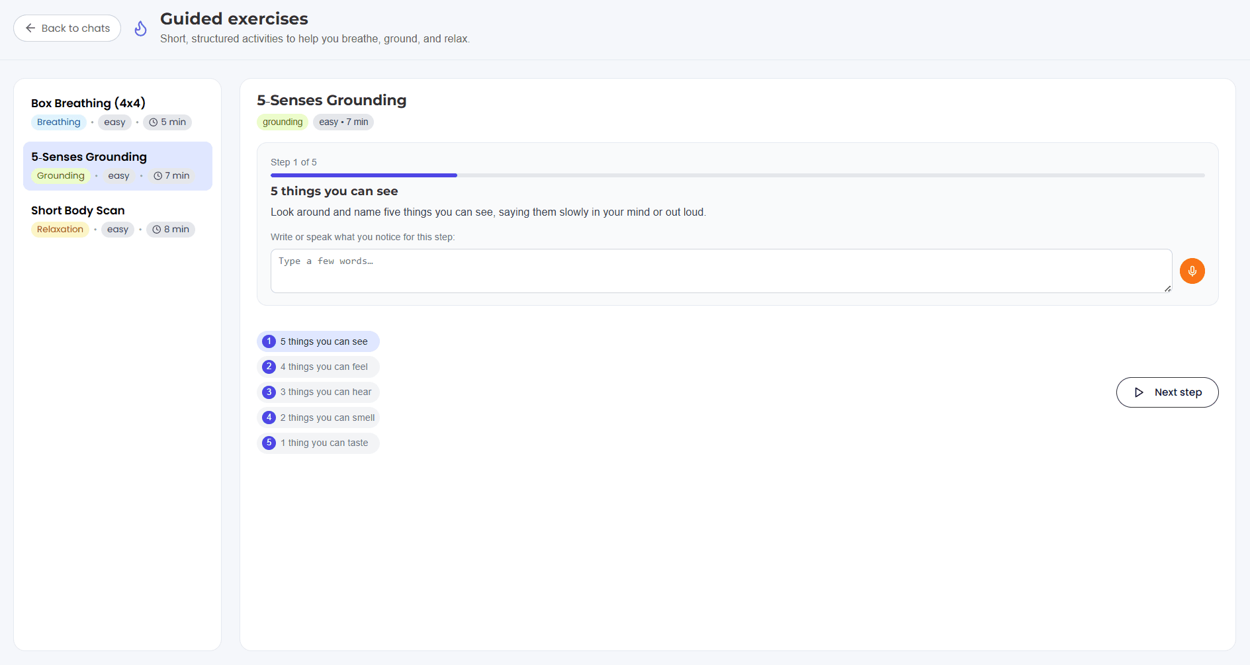Click the play triangle icon on Next step
This screenshot has height=665, width=1250.
pos(1139,392)
